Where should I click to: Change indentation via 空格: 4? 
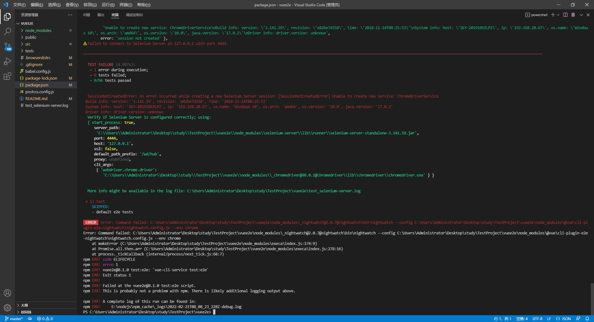(x=522, y=319)
